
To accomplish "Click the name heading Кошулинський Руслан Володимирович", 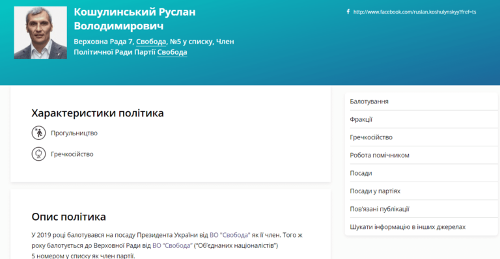I will pos(135,19).
